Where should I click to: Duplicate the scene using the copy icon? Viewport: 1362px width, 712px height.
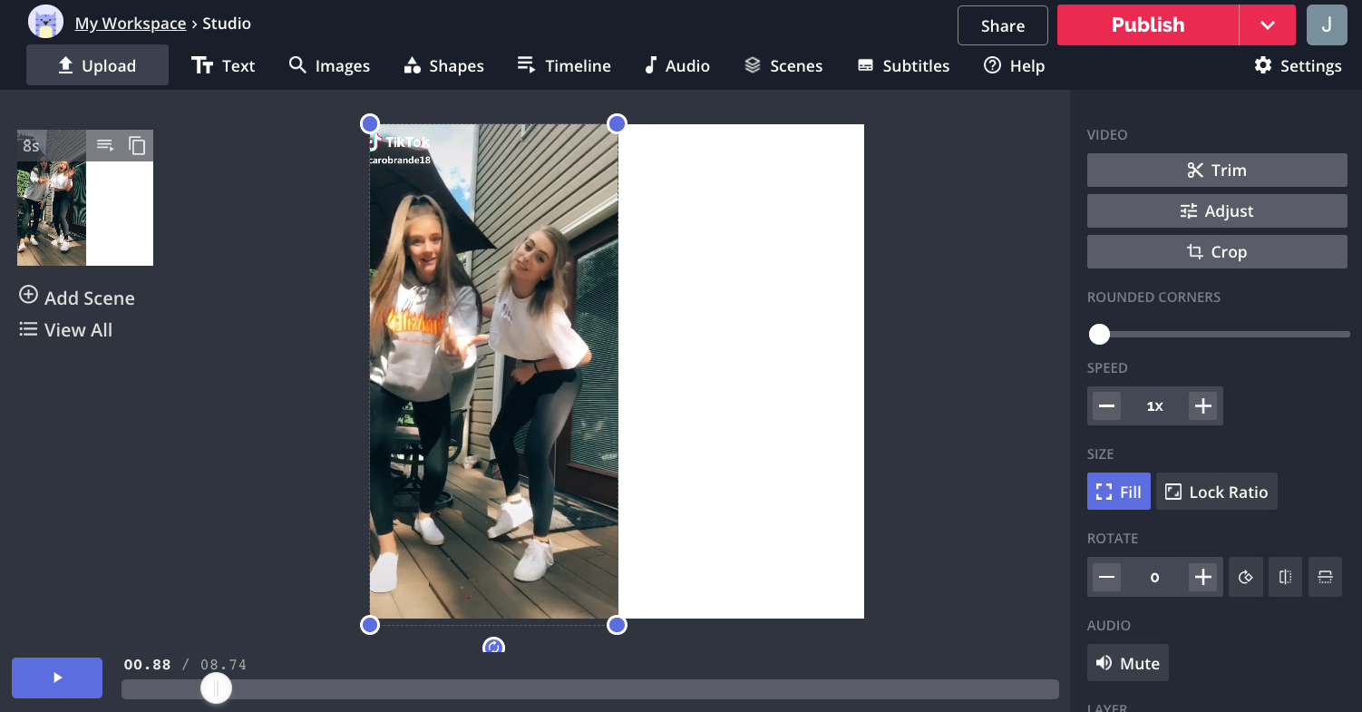tap(137, 145)
